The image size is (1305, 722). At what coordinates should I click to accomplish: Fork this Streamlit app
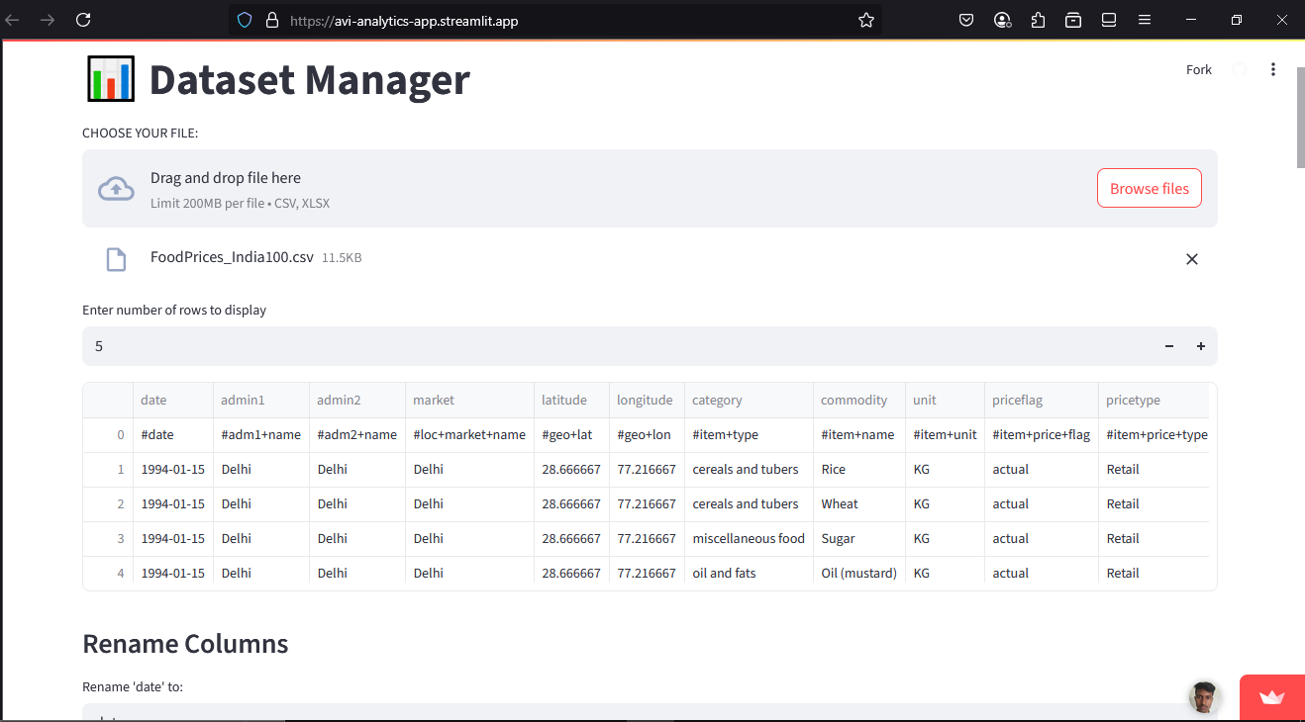pos(1199,69)
